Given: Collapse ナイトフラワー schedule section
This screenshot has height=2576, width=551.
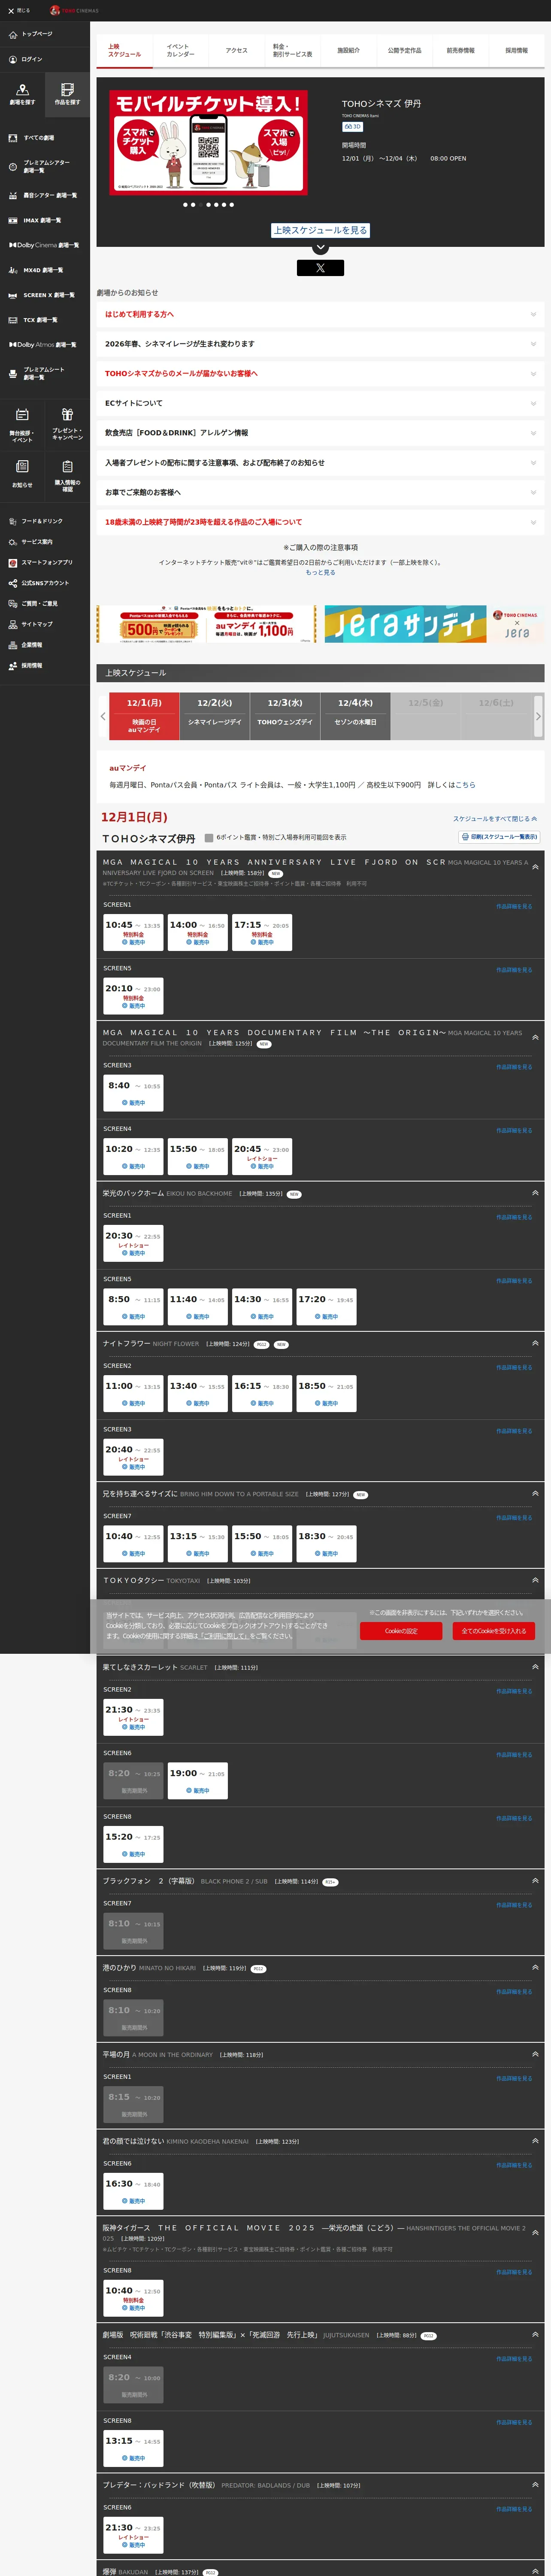Looking at the screenshot, I should (535, 1342).
